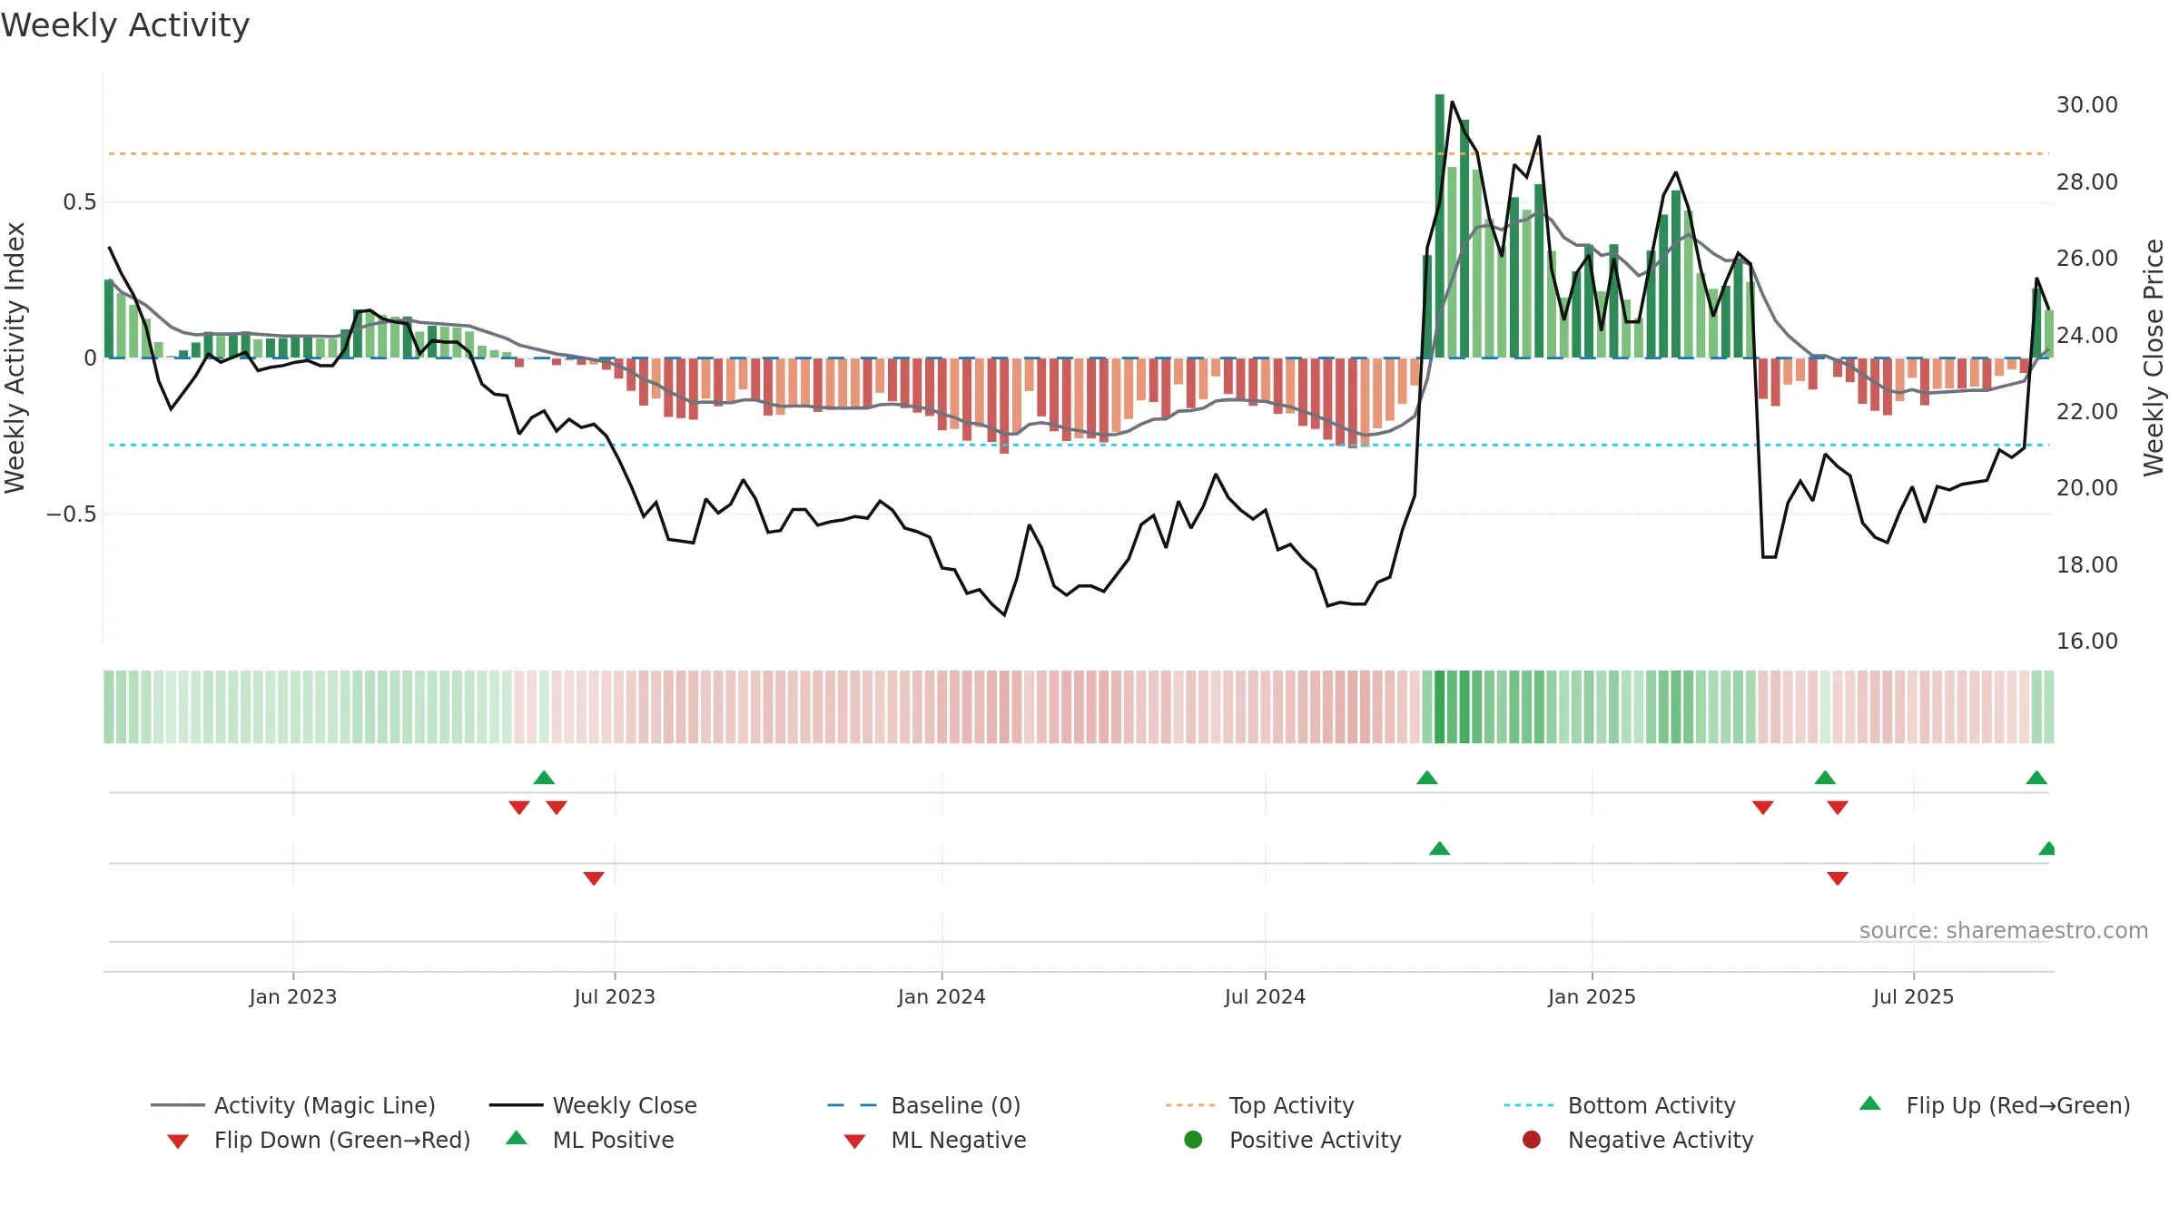Viewport: 2179px width, 1225px height.
Task: Click the tallest green activity bar near Oct 2024
Action: [x=1440, y=226]
